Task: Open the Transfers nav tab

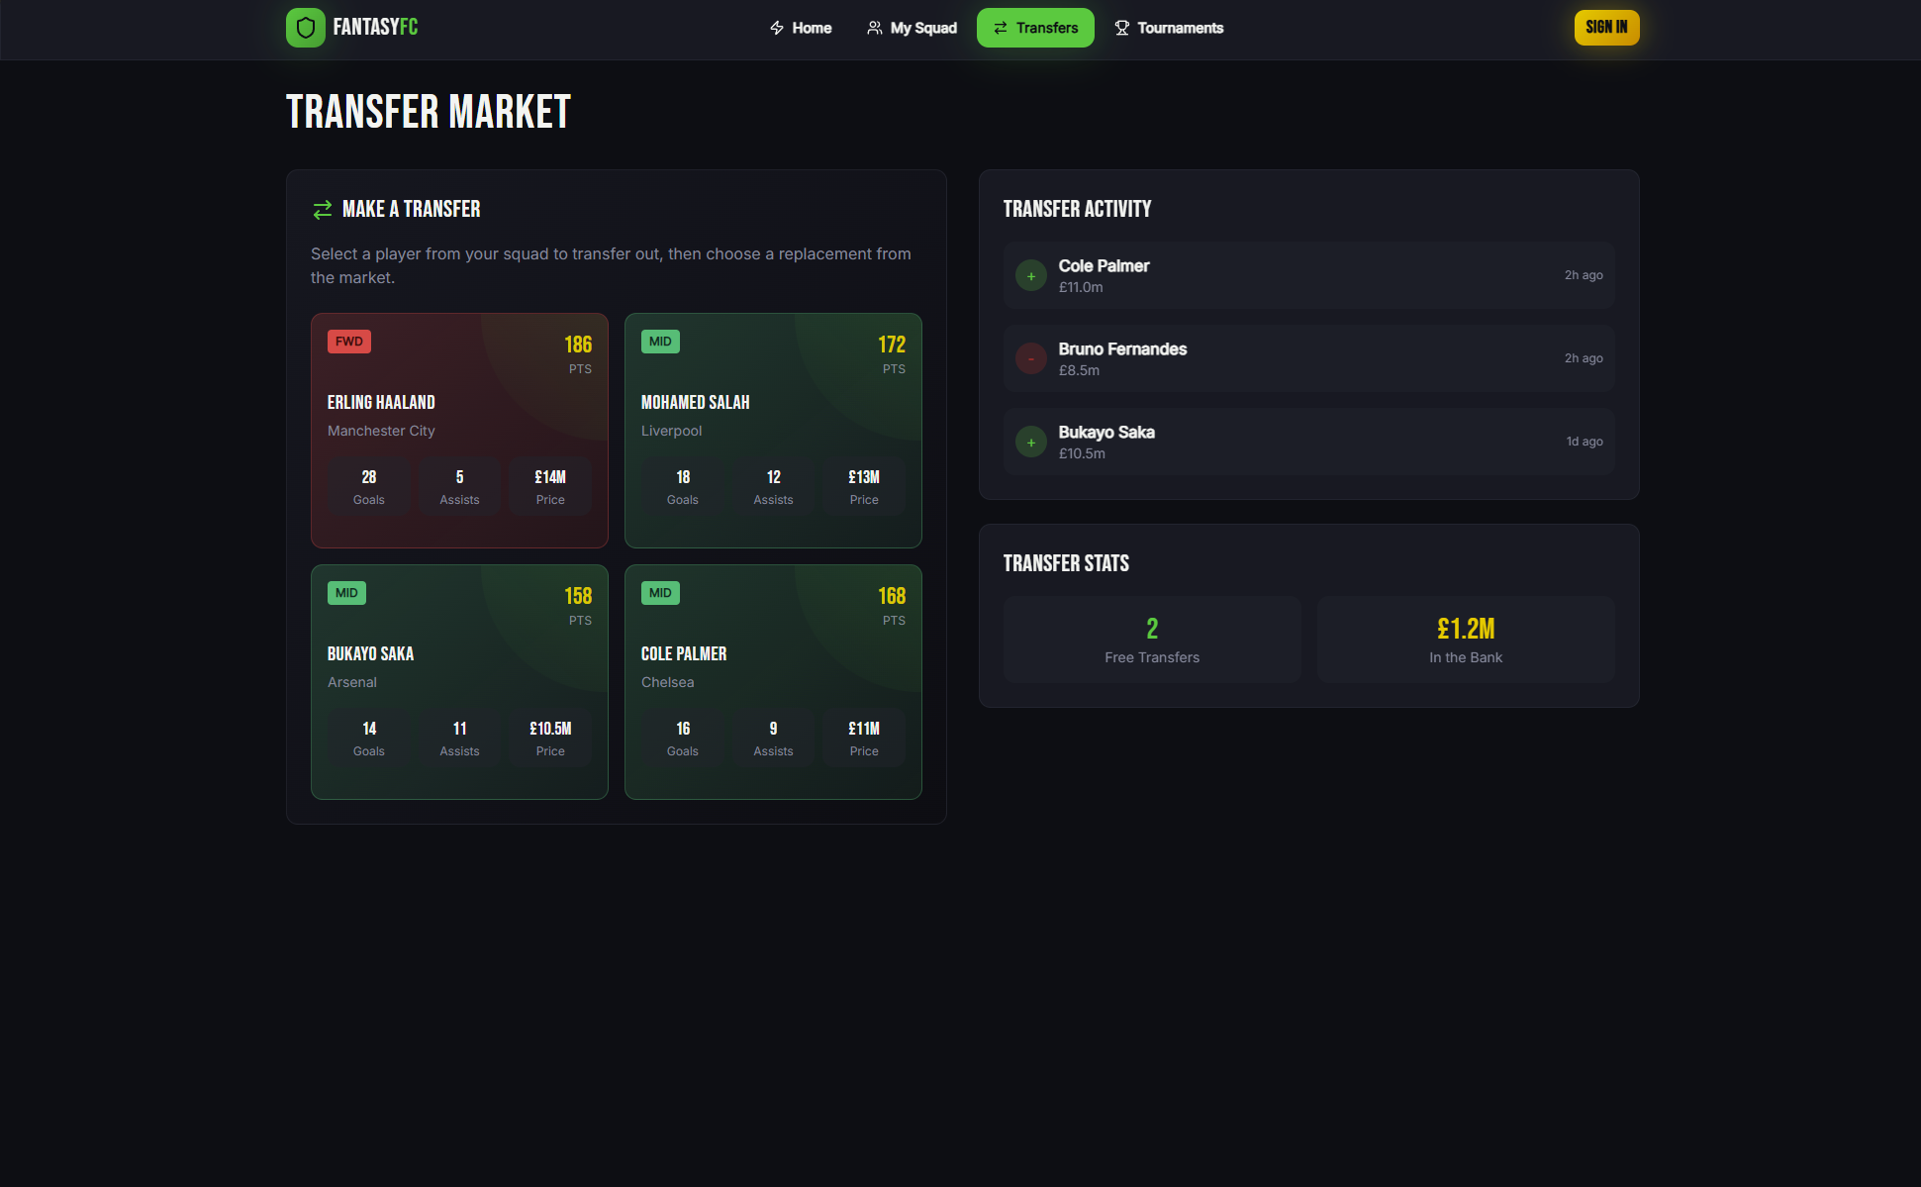Action: click(x=1034, y=28)
